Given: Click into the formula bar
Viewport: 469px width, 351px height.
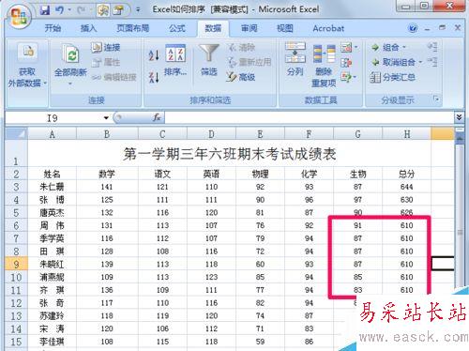Looking at the screenshot, I should (x=309, y=118).
